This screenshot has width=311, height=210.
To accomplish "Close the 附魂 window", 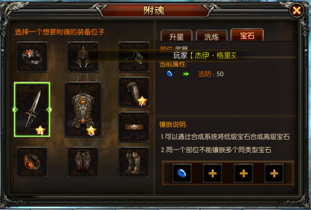I will [297, 10].
